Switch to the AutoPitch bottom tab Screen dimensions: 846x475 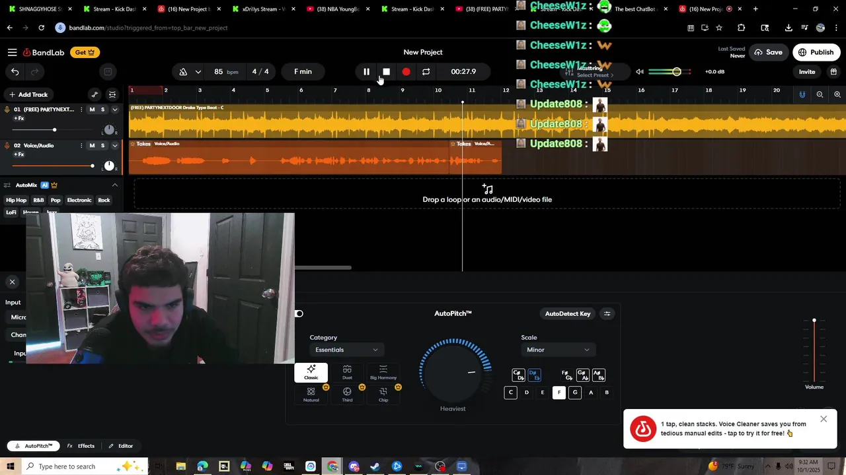(x=32, y=446)
